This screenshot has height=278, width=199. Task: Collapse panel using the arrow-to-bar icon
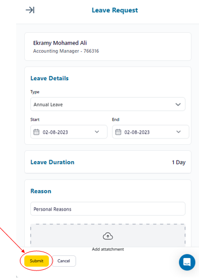pyautogui.click(x=30, y=10)
